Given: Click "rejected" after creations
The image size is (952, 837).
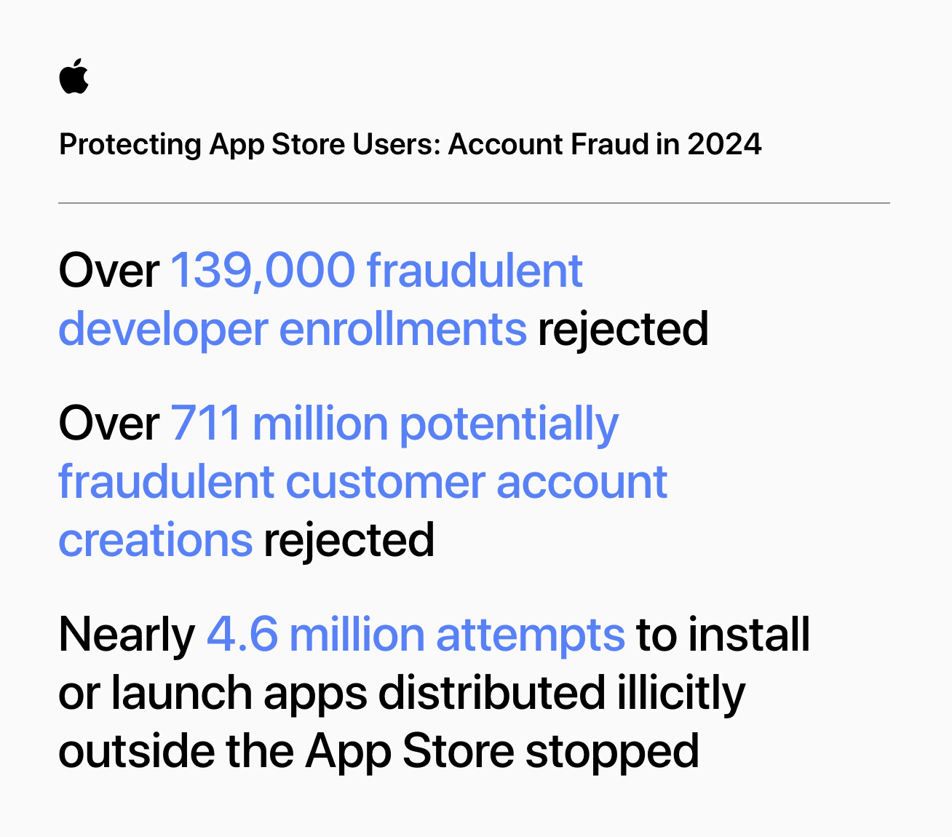Looking at the screenshot, I should (x=349, y=540).
